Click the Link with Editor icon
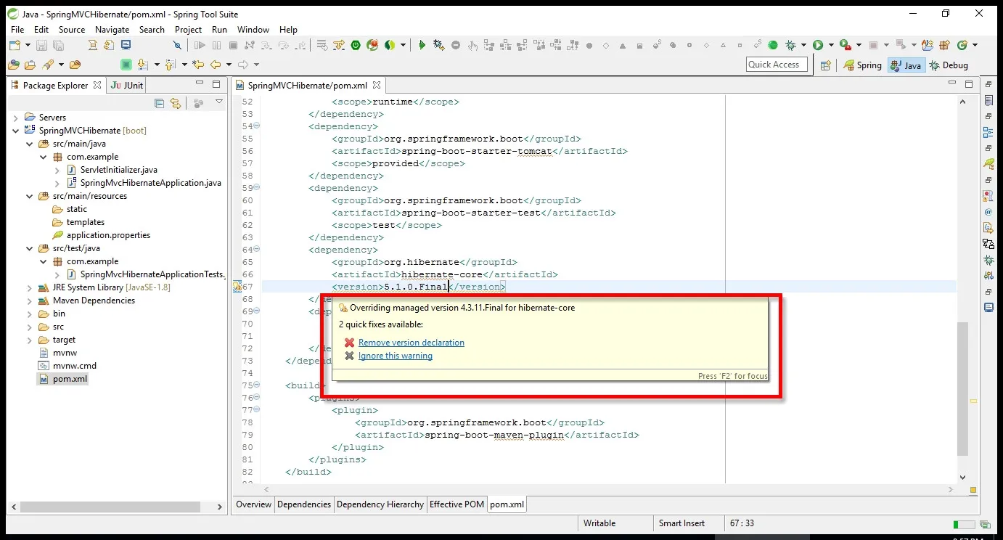Screen dimensions: 1003x540 [175, 104]
